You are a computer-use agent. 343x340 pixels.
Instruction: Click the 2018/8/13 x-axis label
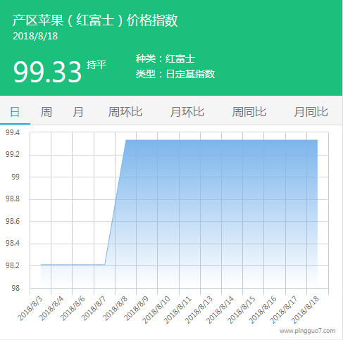[199, 310]
